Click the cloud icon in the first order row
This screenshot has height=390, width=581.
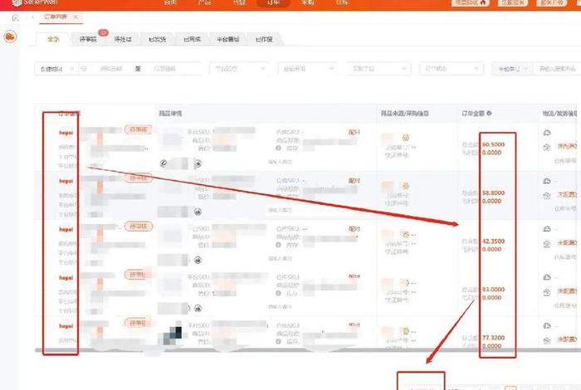point(547,133)
